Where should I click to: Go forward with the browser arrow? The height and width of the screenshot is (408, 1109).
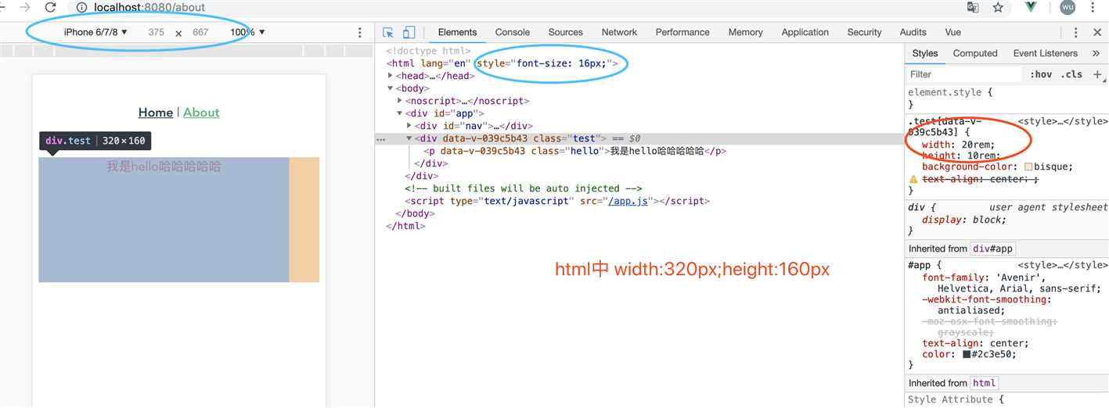click(25, 7)
